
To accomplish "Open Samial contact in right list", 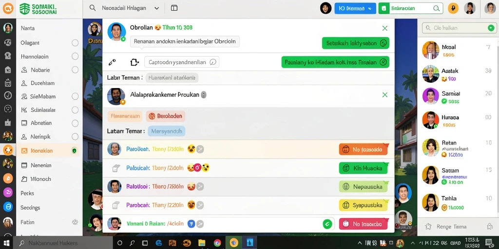I will (457, 97).
